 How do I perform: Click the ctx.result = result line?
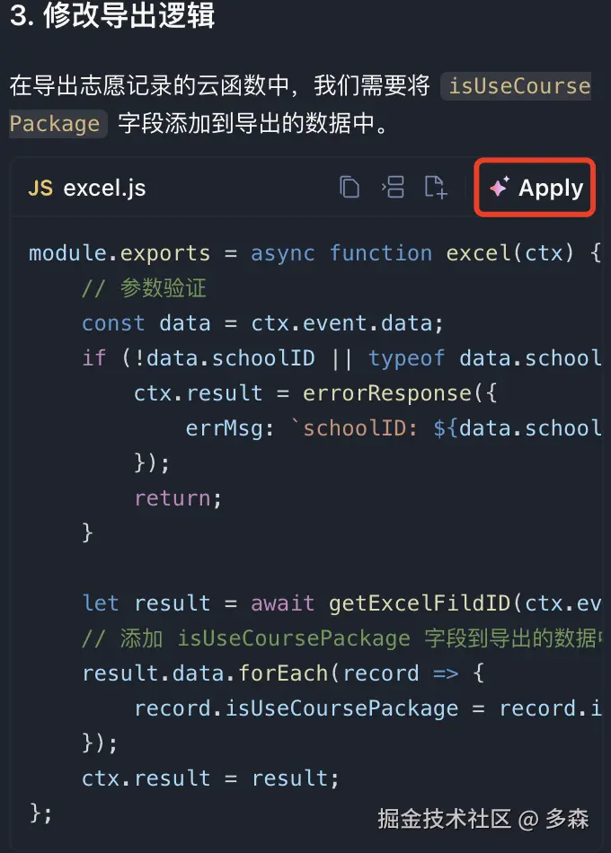(x=210, y=778)
